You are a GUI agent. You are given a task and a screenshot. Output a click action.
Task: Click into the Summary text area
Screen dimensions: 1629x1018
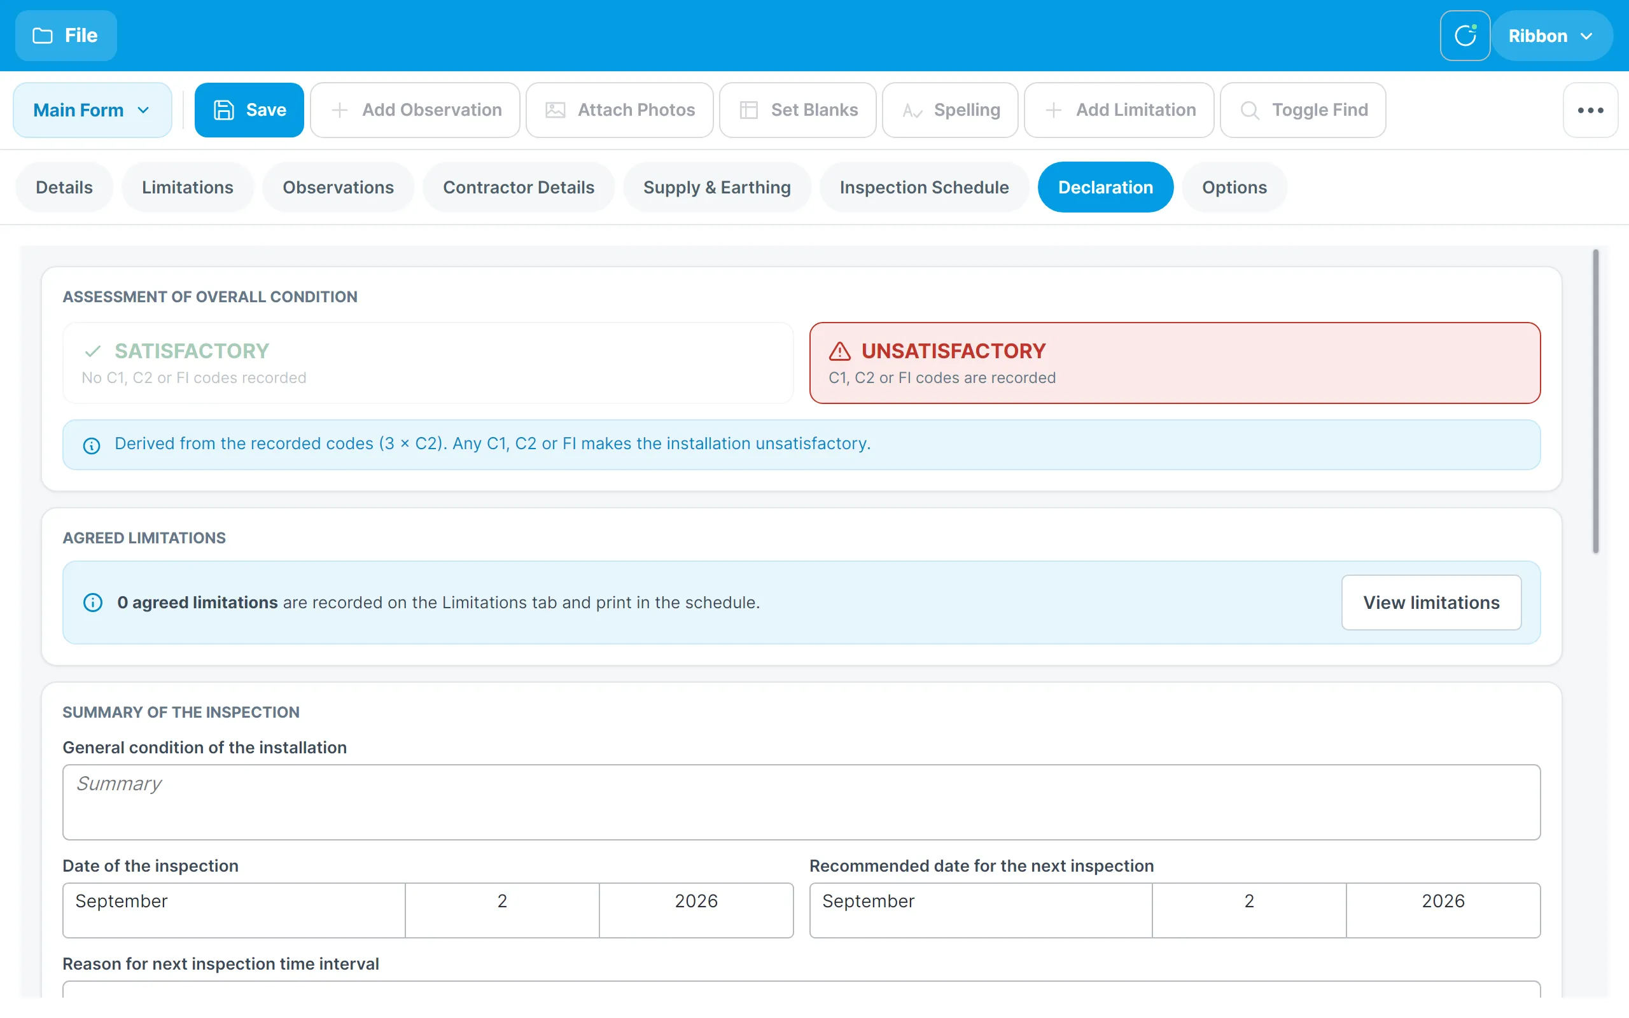801,802
